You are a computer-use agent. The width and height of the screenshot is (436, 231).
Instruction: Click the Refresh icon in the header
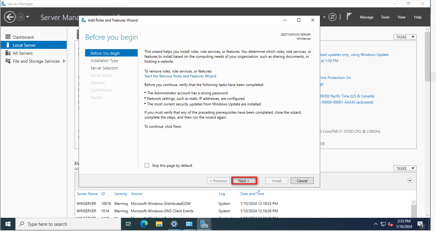coord(332,17)
